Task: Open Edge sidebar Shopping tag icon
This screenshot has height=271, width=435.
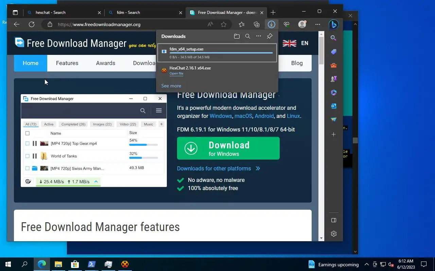Action: point(334,52)
